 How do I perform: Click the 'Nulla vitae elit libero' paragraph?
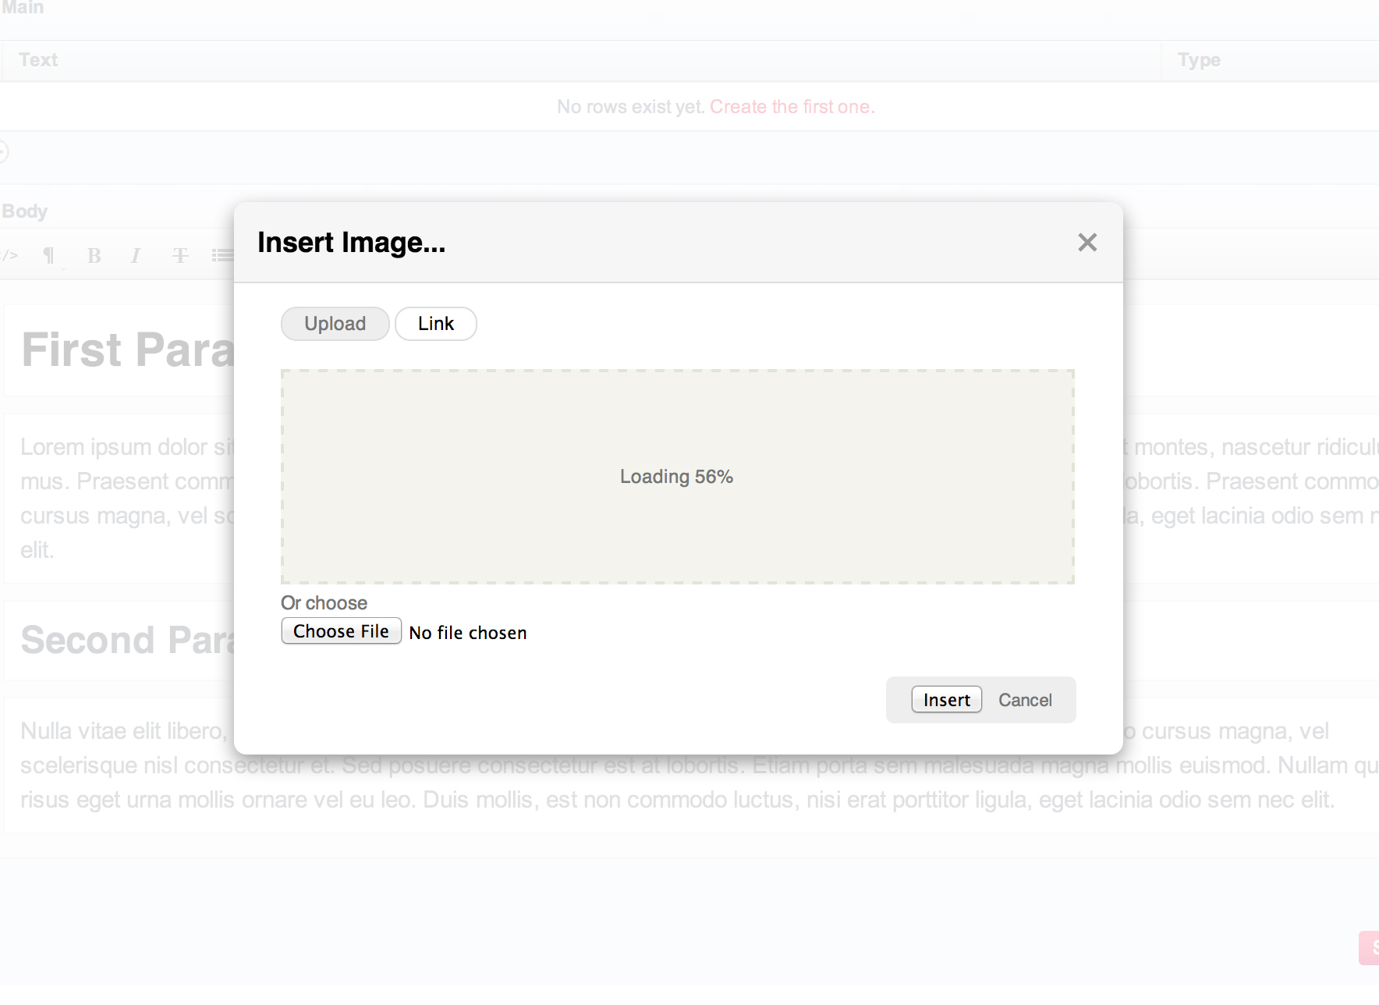(689, 765)
